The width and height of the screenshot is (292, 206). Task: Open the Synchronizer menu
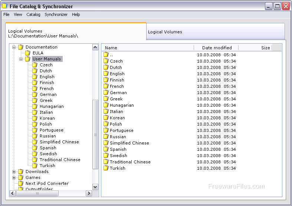click(x=56, y=14)
